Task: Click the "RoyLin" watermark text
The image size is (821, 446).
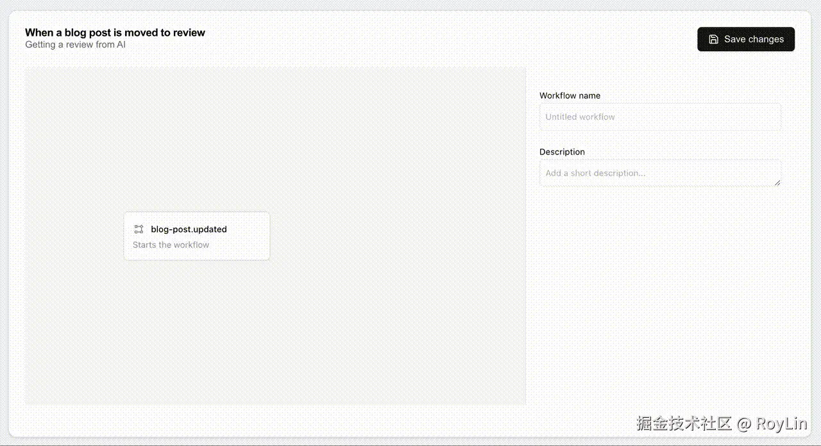Action: (x=781, y=424)
